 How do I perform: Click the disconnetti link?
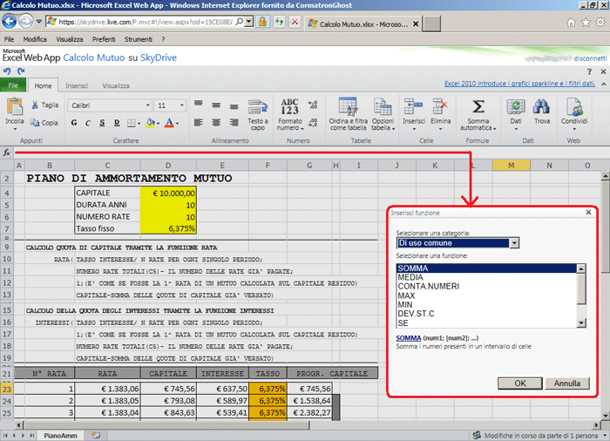[590, 58]
